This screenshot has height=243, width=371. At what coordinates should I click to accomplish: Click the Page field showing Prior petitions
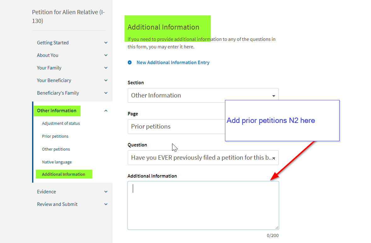(x=176, y=126)
